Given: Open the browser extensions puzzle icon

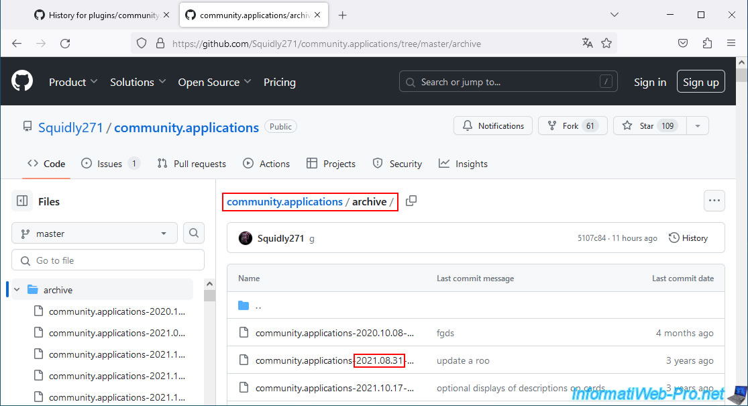Looking at the screenshot, I should click(707, 43).
